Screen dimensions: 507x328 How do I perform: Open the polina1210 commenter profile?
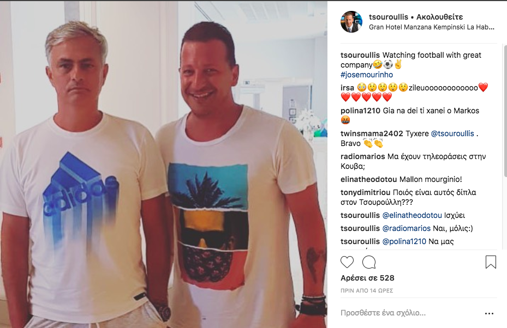[x=360, y=111]
